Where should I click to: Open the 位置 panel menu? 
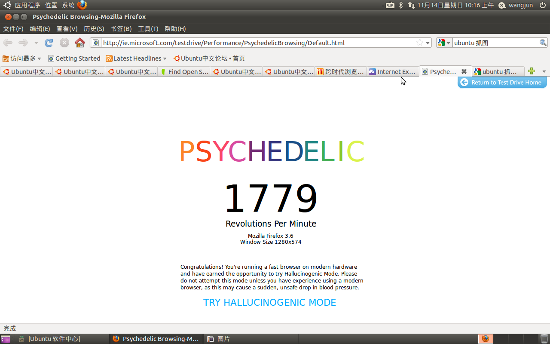pyautogui.click(x=51, y=5)
